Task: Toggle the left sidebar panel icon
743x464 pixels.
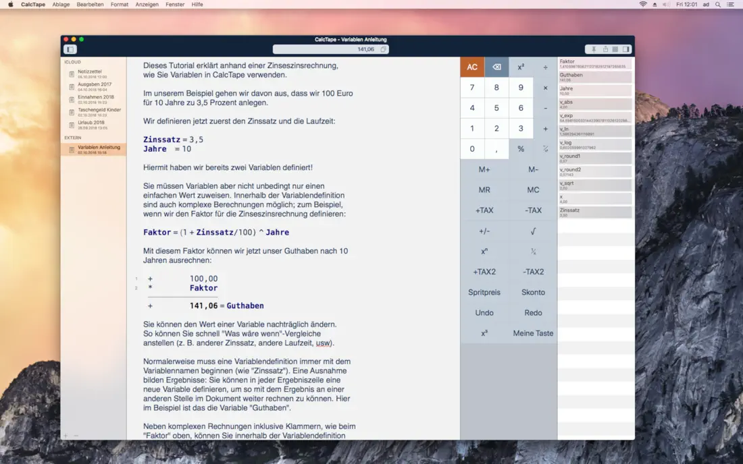Action: click(70, 49)
